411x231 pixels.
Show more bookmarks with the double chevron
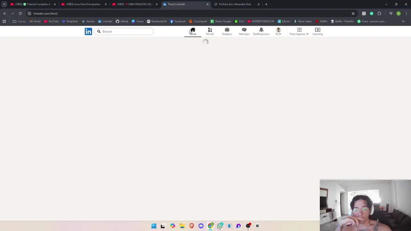pyautogui.click(x=403, y=21)
